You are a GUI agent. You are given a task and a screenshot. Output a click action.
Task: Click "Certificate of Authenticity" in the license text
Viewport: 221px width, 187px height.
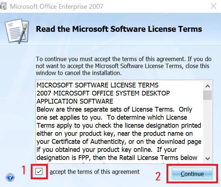[x=88, y=142]
